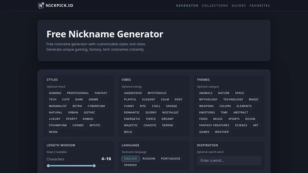This screenshot has height=173, width=308.
Task: Select the Kawaii style chip
Action: click(x=88, y=119)
